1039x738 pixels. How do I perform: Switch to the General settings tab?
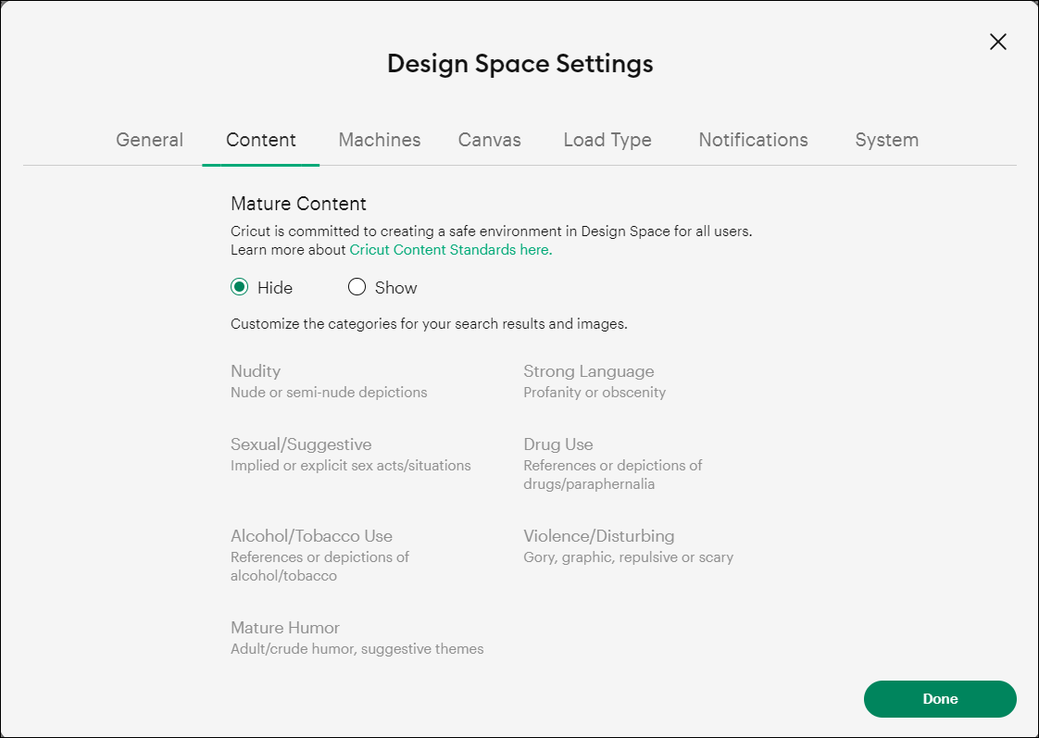(x=149, y=140)
